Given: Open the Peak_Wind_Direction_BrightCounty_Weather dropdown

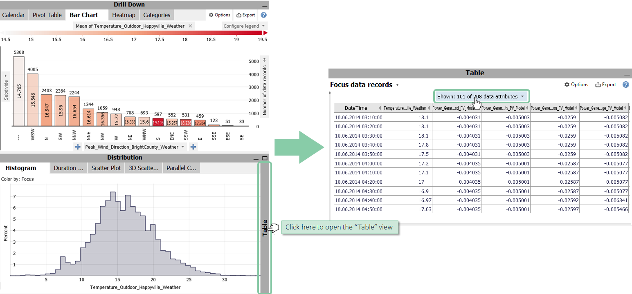Looking at the screenshot, I should (135, 147).
